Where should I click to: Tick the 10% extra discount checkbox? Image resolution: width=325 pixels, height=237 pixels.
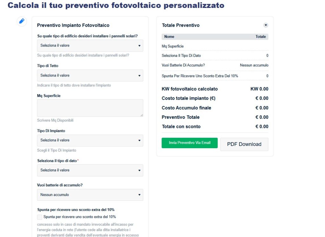coord(40,217)
